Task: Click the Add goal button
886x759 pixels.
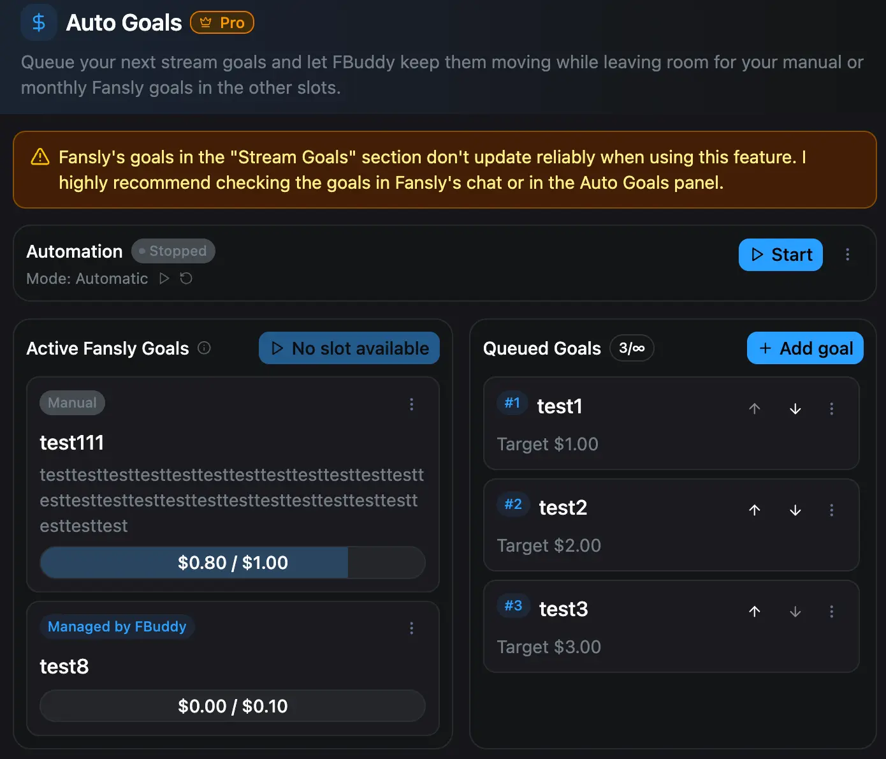Action: point(804,348)
